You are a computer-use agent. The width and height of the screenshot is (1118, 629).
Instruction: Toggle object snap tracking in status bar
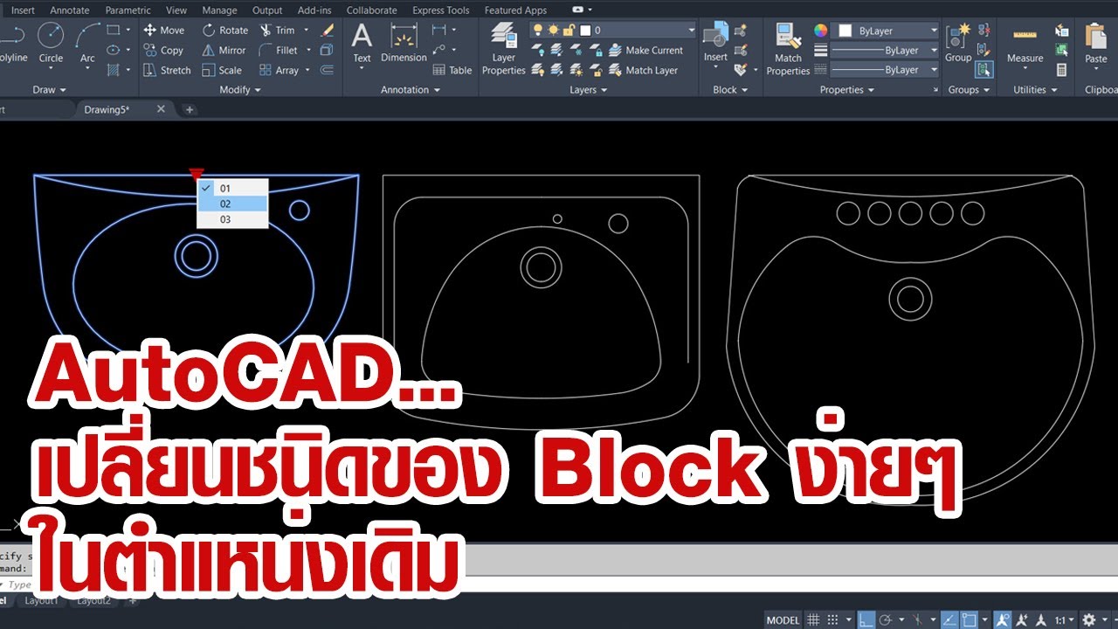949,620
